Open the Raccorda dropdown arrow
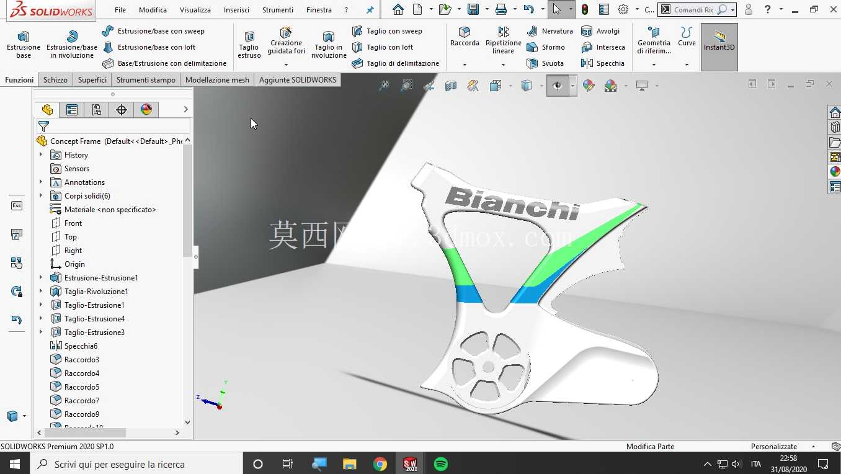The height and width of the screenshot is (474, 841). click(465, 65)
